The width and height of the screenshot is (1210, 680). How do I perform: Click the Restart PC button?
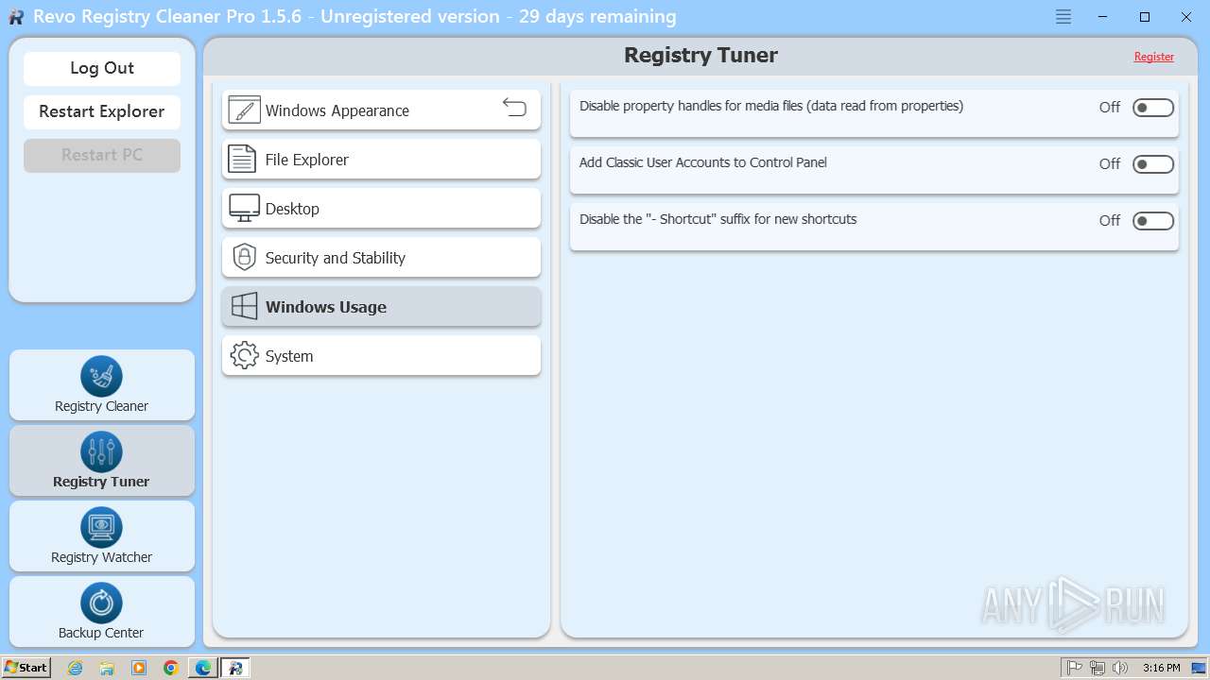102,155
